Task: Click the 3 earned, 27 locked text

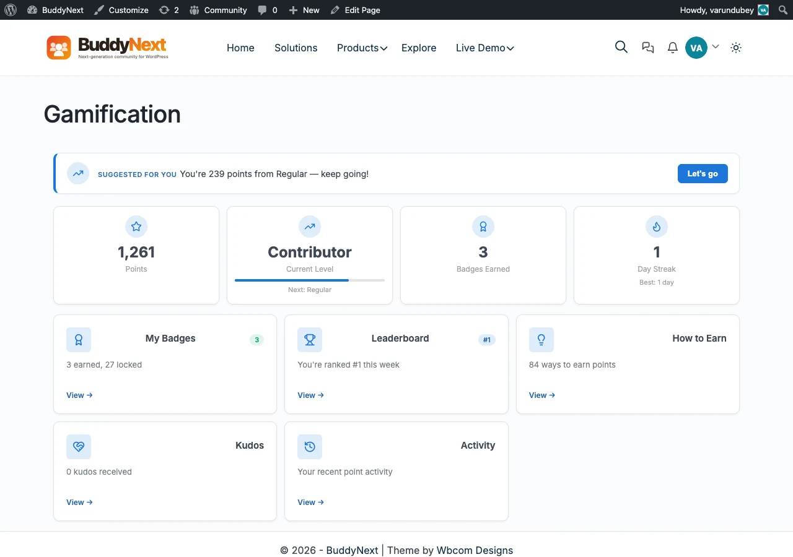Action: 104,365
